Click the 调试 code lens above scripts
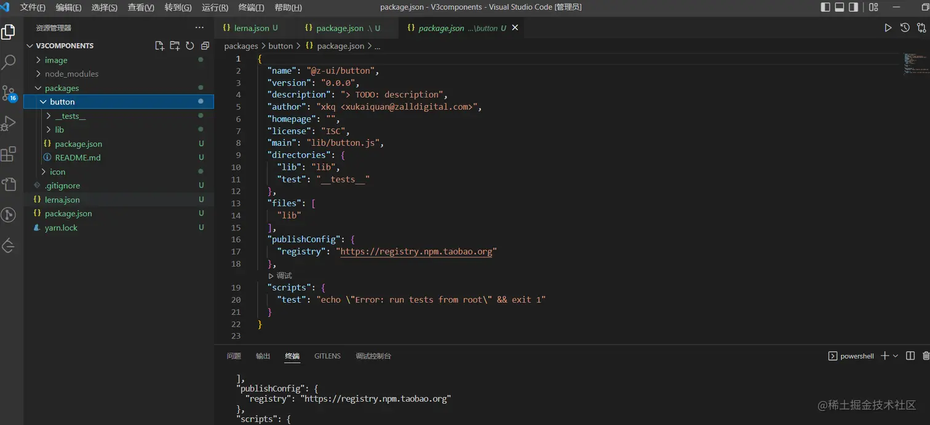The width and height of the screenshot is (930, 425). (280, 276)
